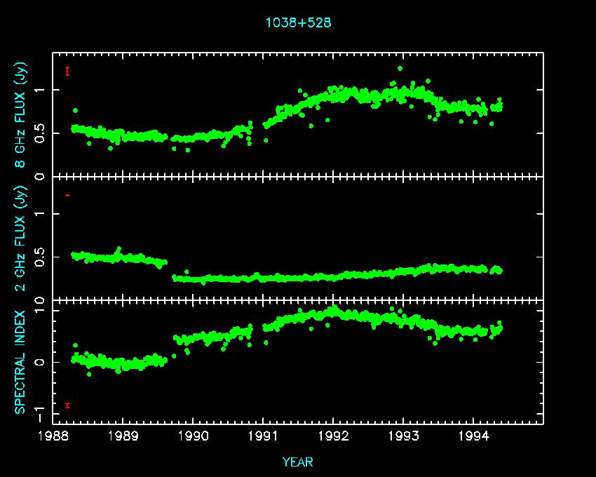This screenshot has height=477, width=596.
Task: Click the red error bar in spectral index panel
Action: point(67,405)
